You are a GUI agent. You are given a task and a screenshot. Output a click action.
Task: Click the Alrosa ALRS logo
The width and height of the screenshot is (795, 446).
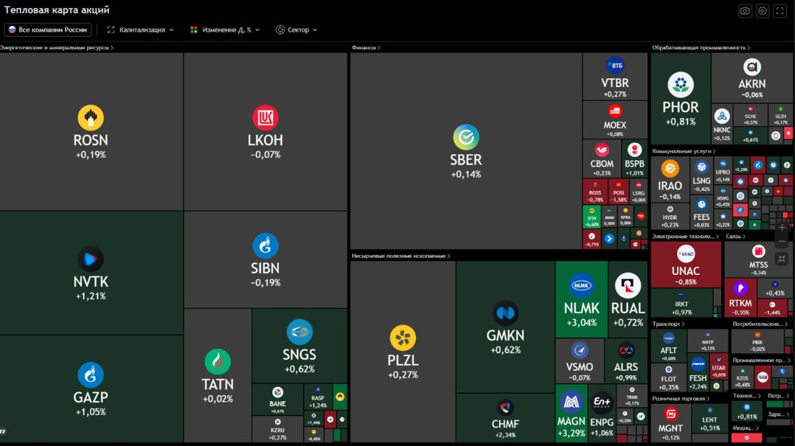(626, 350)
